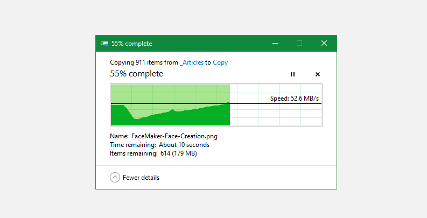This screenshot has height=218, width=427.
Task: Click the "Fewer details" label
Action: [141, 178]
